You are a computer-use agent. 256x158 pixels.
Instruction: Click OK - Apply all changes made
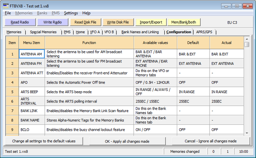click(x=127, y=141)
